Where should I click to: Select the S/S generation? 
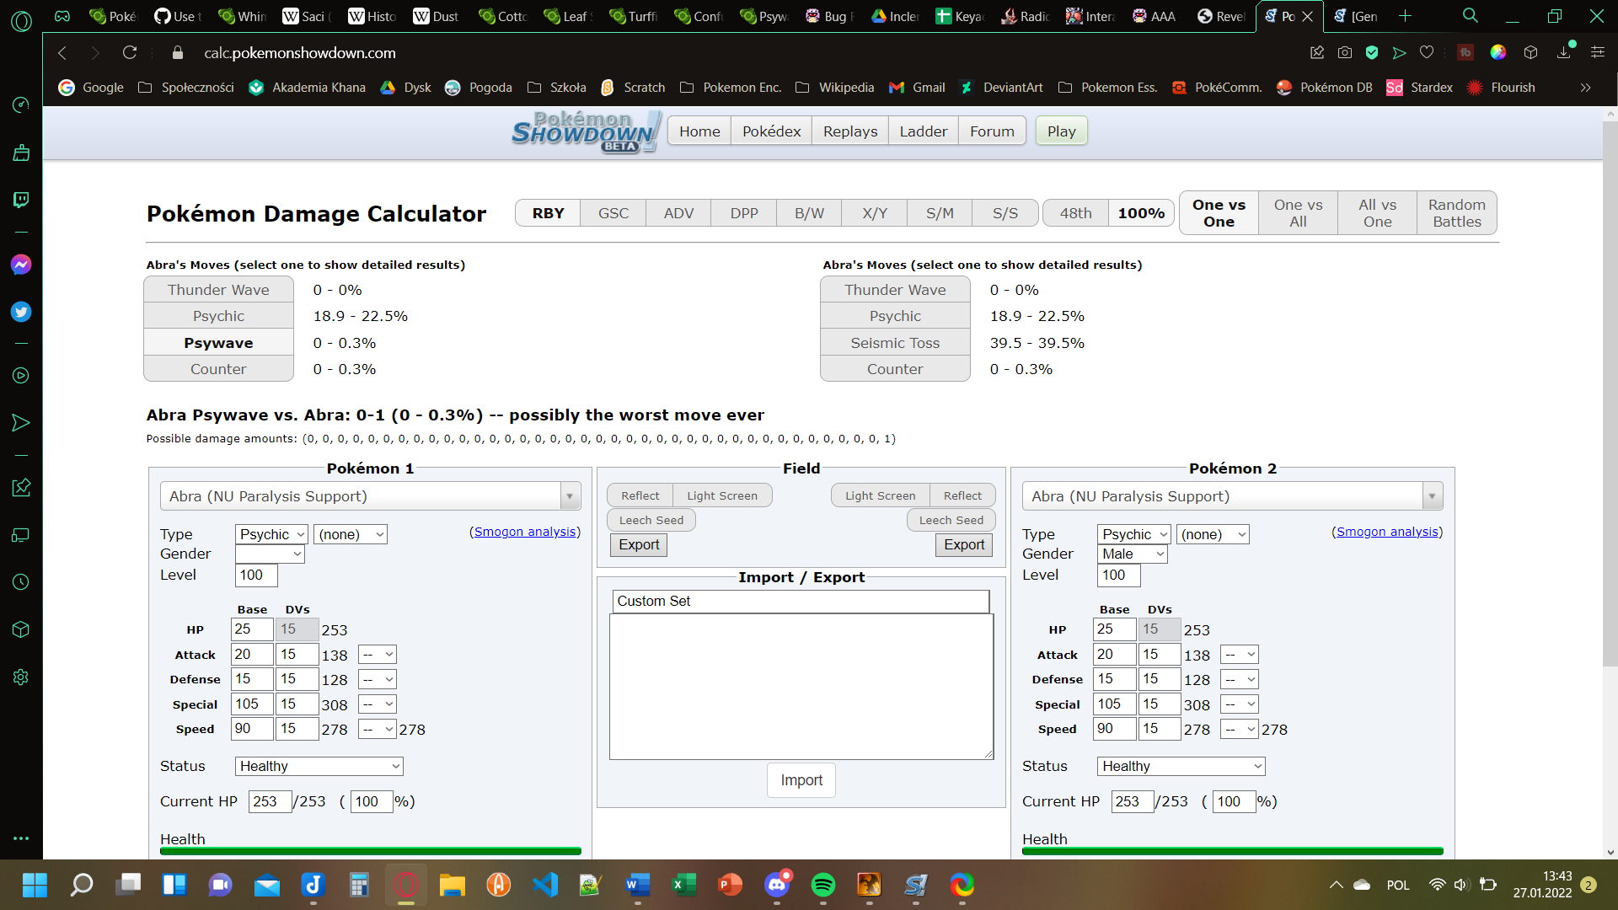point(1005,213)
